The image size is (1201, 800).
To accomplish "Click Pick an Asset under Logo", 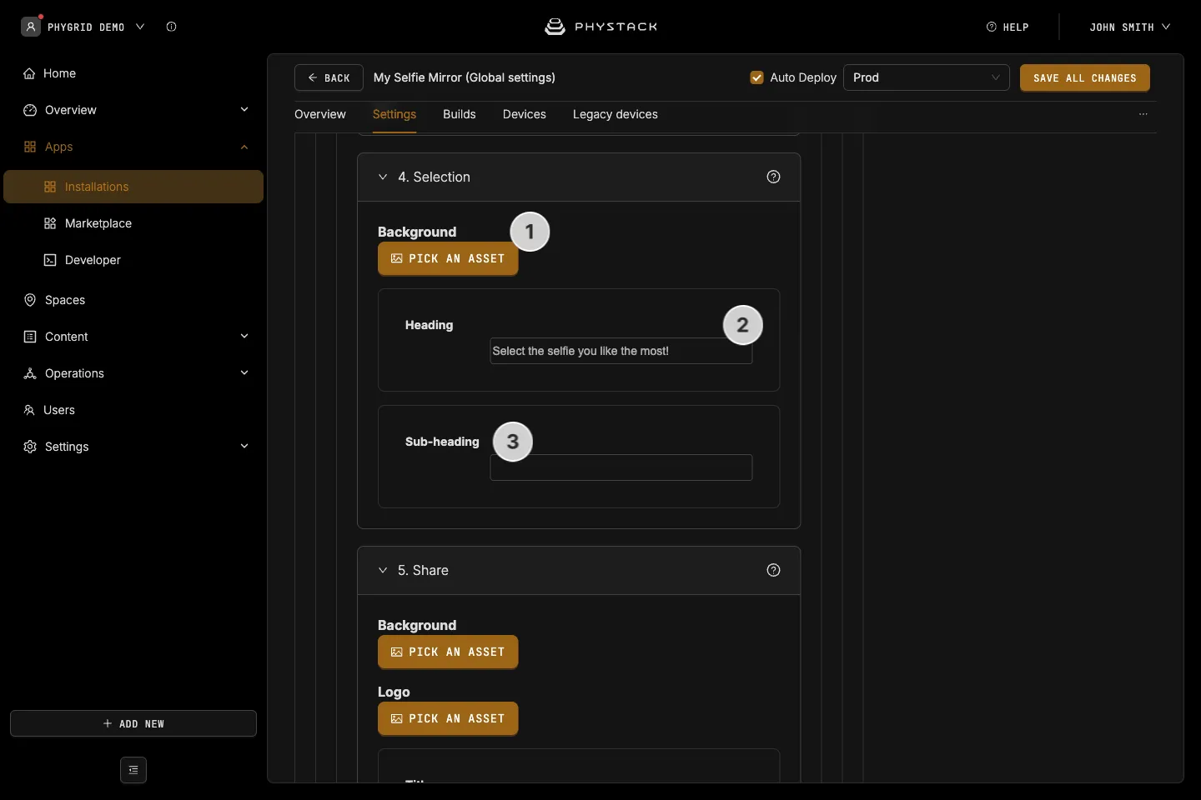I will click(x=448, y=718).
